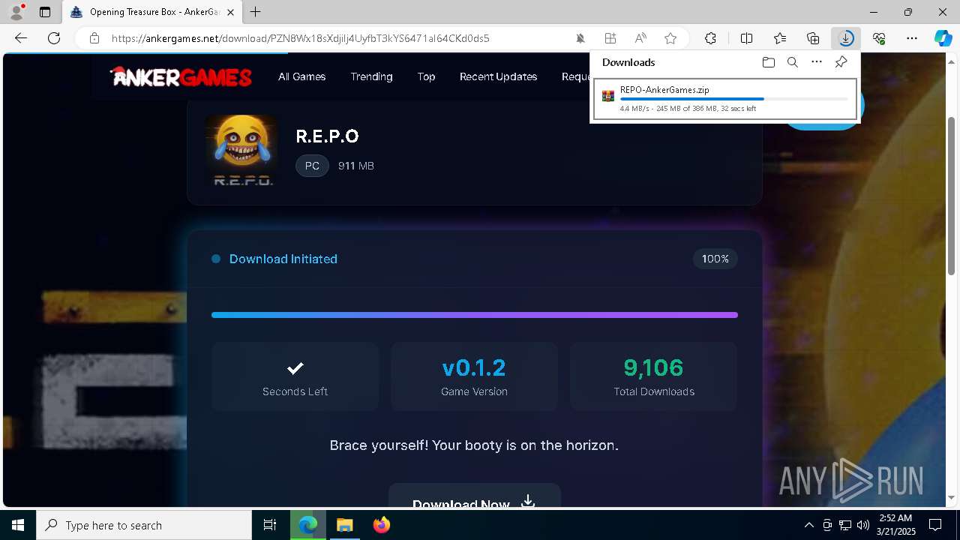
Task: Click the AnkerGames logo
Action: point(181,76)
